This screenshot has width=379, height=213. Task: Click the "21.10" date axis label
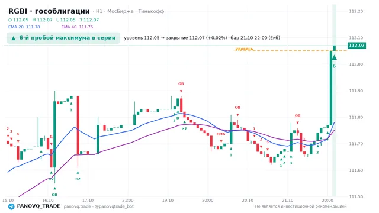click(287, 201)
